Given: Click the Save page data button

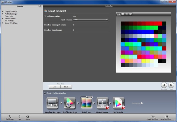Looking at the screenshot, I should 66,87.
